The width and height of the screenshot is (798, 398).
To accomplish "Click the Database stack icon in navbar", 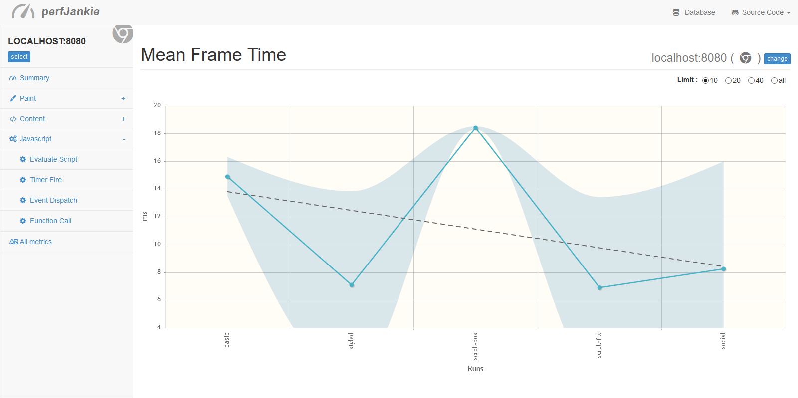I will [x=676, y=12].
